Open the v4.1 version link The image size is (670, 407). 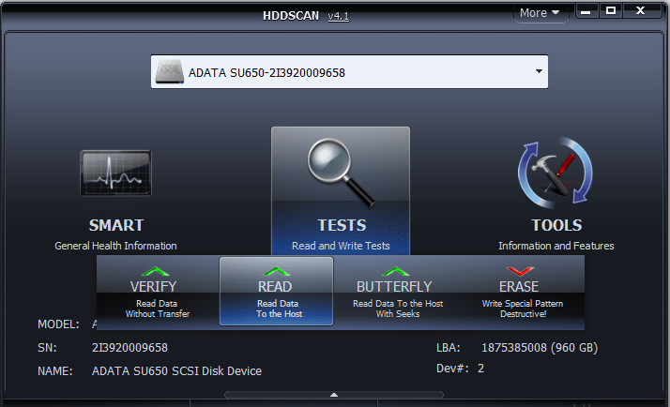click(339, 16)
